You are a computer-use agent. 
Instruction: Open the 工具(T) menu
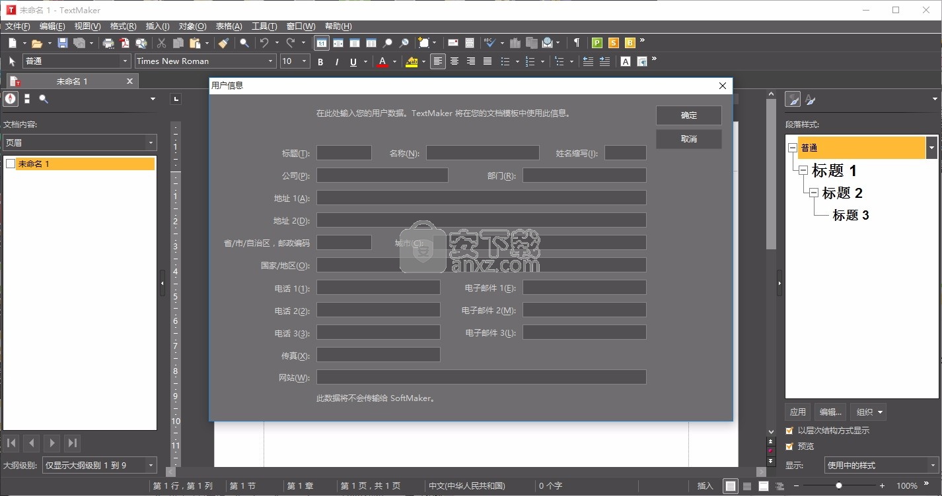(x=264, y=26)
